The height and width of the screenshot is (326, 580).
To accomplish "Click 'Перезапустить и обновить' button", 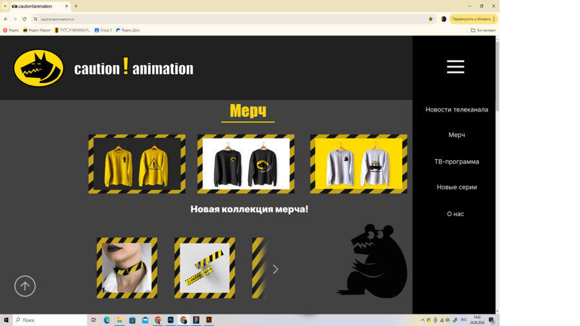I will pyautogui.click(x=471, y=19).
